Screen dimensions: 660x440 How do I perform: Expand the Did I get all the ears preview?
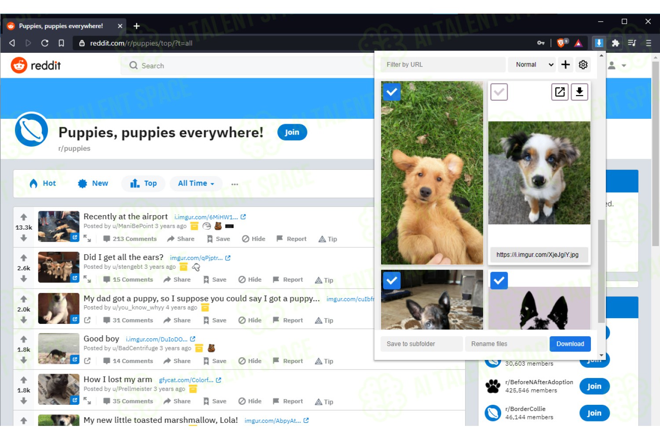[87, 279]
